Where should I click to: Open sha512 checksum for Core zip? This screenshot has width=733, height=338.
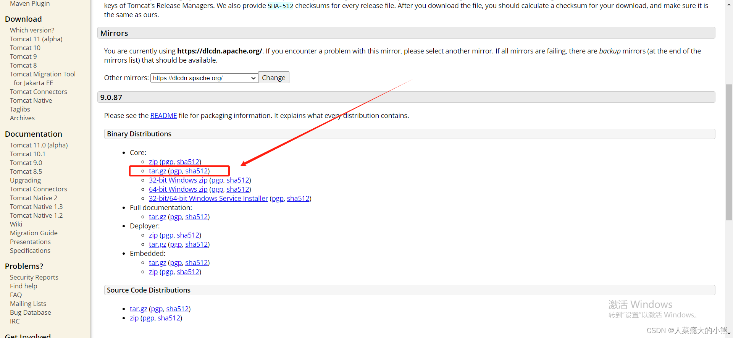coord(188,162)
